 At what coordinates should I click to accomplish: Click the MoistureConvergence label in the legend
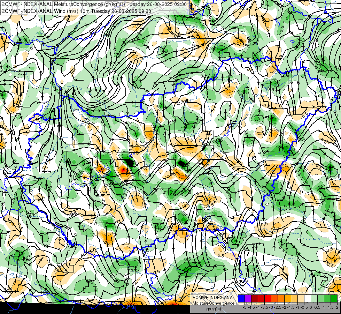[x=214, y=303]
